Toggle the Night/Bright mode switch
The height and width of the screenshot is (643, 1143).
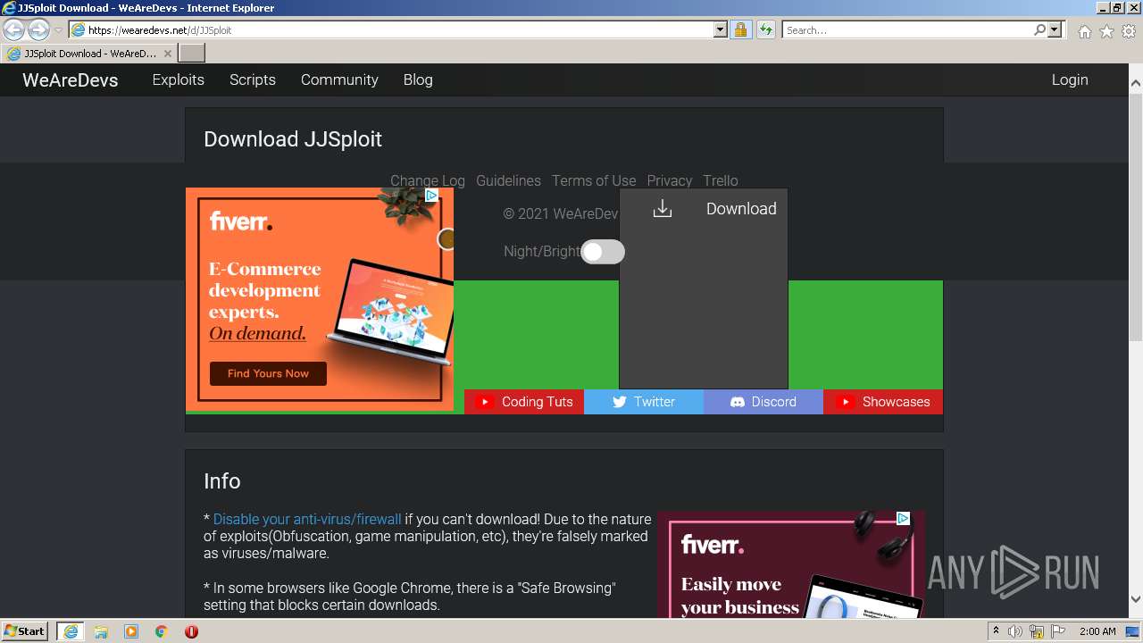coord(603,252)
